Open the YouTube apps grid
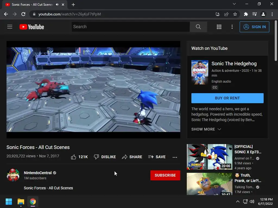Screen dimensions: 278x208 219,27
